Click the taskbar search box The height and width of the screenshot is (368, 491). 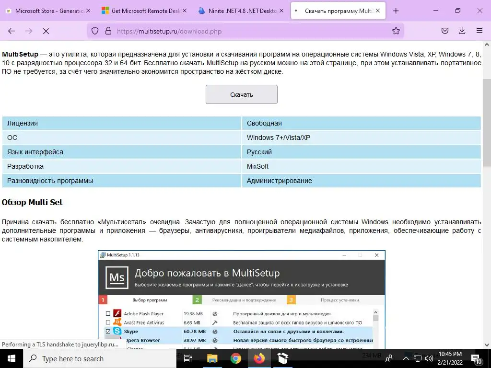pyautogui.click(x=100, y=358)
